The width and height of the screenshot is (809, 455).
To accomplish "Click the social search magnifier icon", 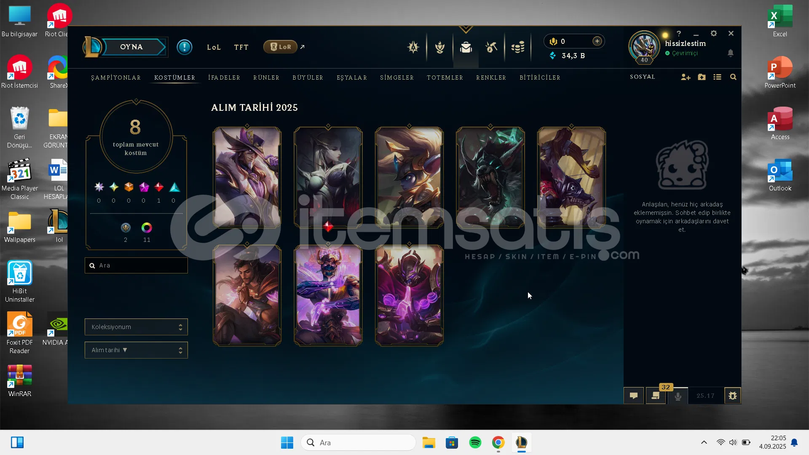I will [733, 77].
